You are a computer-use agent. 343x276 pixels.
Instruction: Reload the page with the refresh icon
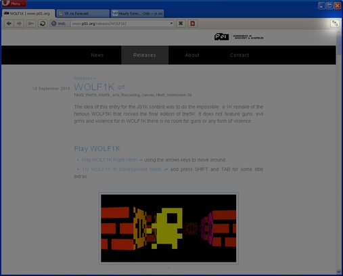[43, 24]
